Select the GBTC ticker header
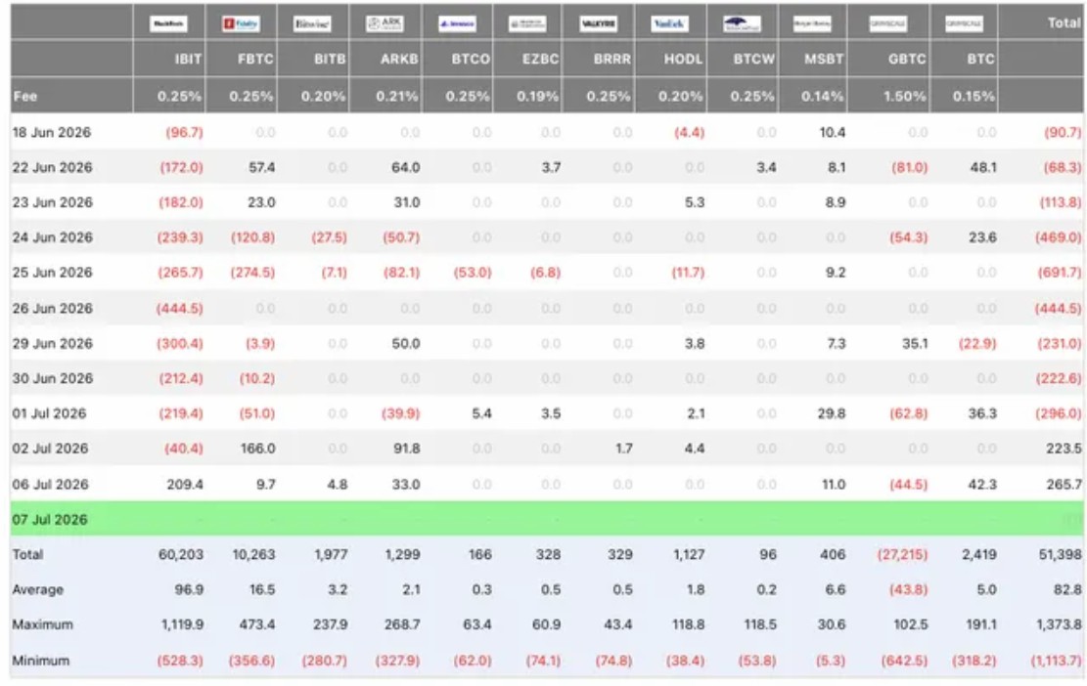Viewport: 1087px width, 686px height. 907,60
